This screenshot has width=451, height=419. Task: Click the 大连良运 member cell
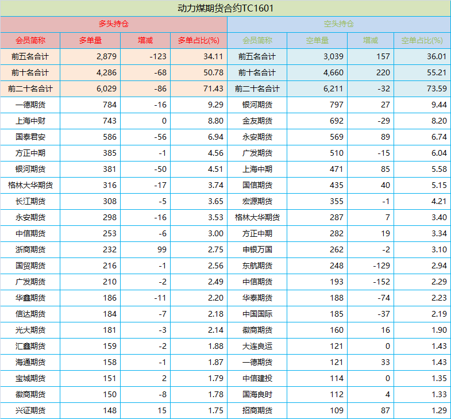tap(257, 347)
